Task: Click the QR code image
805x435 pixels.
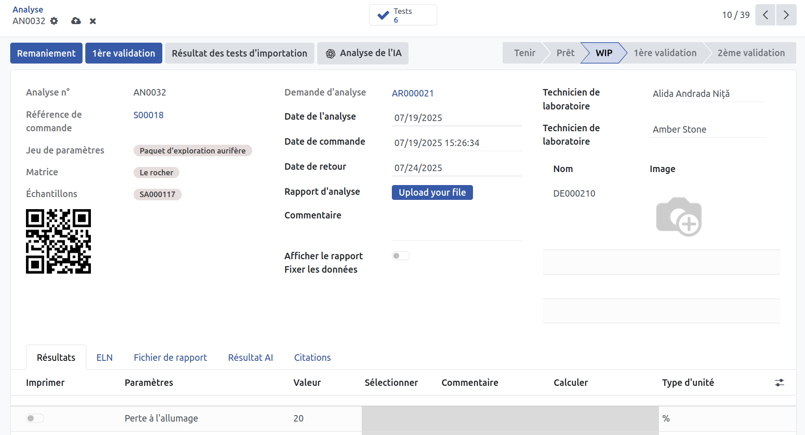Action: click(58, 242)
